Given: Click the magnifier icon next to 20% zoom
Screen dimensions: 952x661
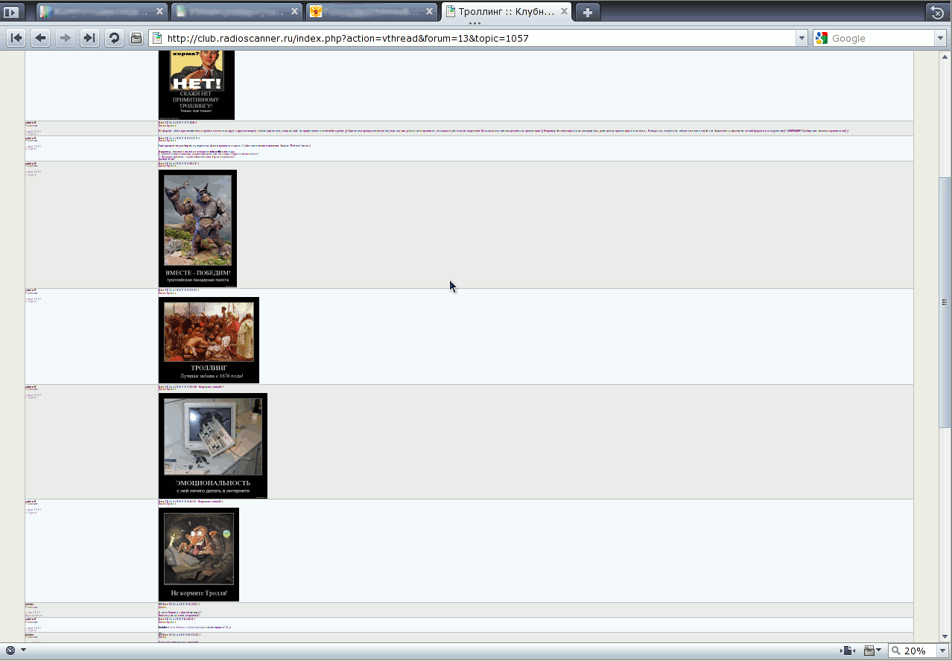Looking at the screenshot, I should click(x=896, y=651).
